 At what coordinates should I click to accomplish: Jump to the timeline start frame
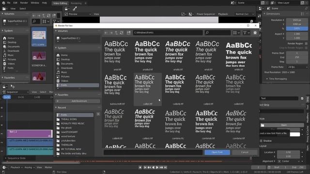tap(145, 168)
